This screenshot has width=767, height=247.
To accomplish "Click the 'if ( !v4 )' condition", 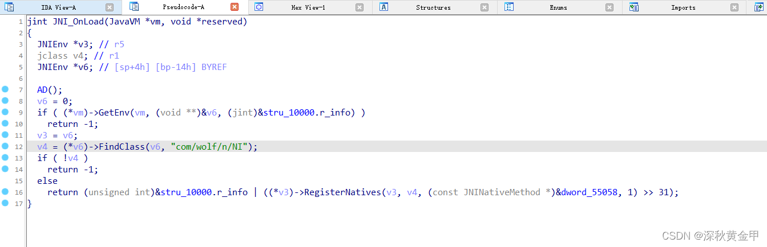I will pyautogui.click(x=63, y=158).
